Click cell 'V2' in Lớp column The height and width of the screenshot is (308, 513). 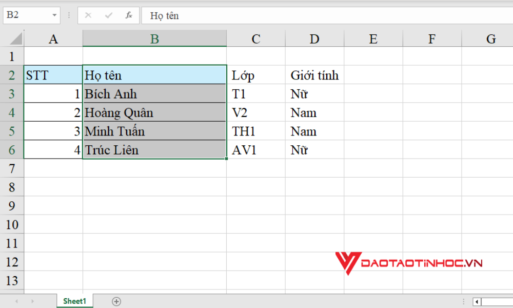pos(256,112)
